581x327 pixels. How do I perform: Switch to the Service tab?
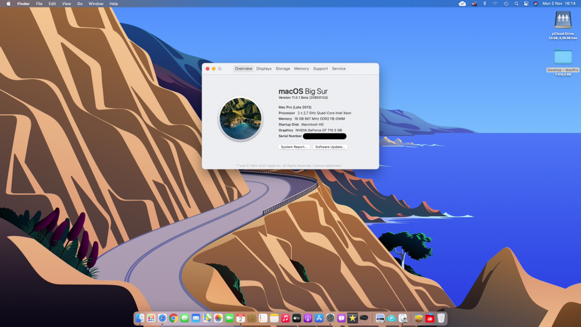point(339,69)
